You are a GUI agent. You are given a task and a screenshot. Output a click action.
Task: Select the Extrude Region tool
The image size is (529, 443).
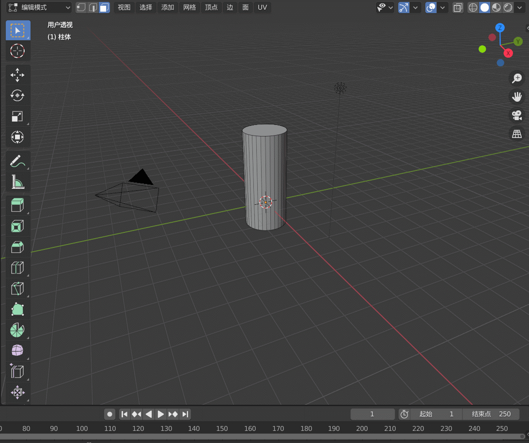[x=17, y=205]
